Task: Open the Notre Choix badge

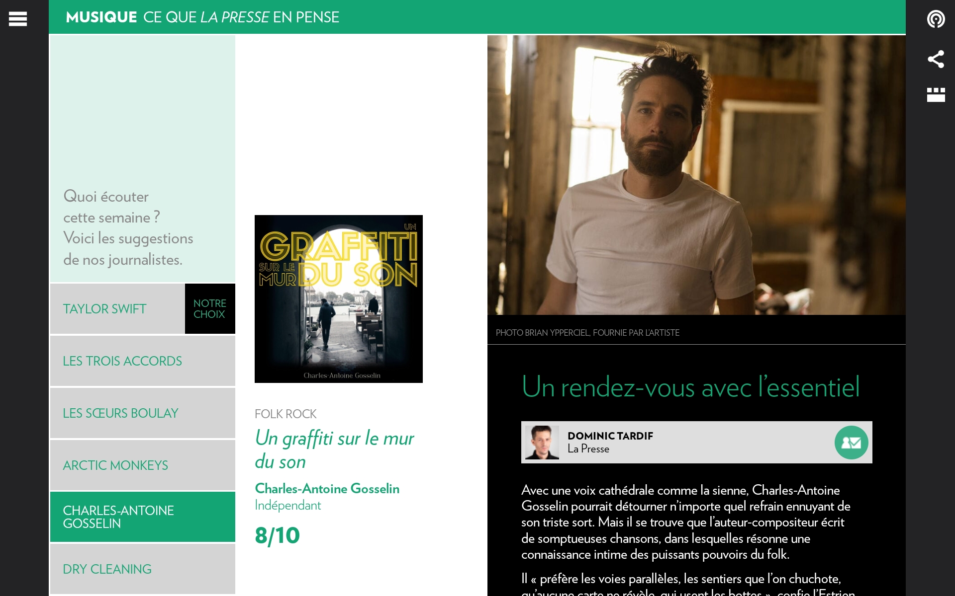Action: click(210, 309)
